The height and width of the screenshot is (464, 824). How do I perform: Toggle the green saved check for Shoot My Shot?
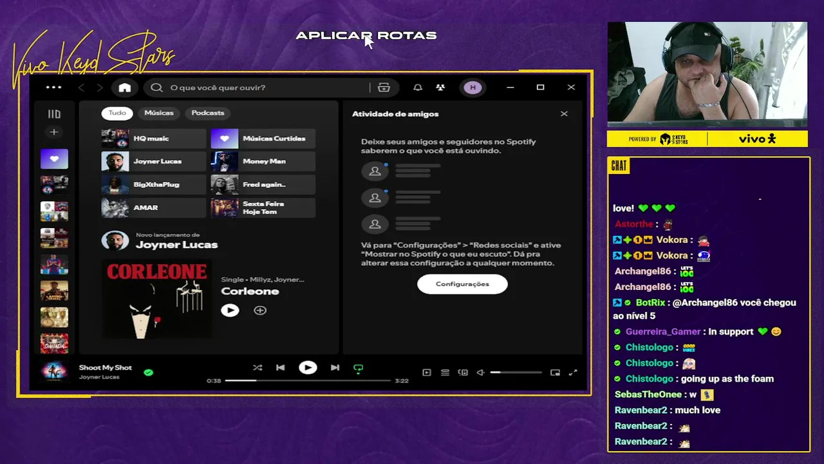point(149,372)
